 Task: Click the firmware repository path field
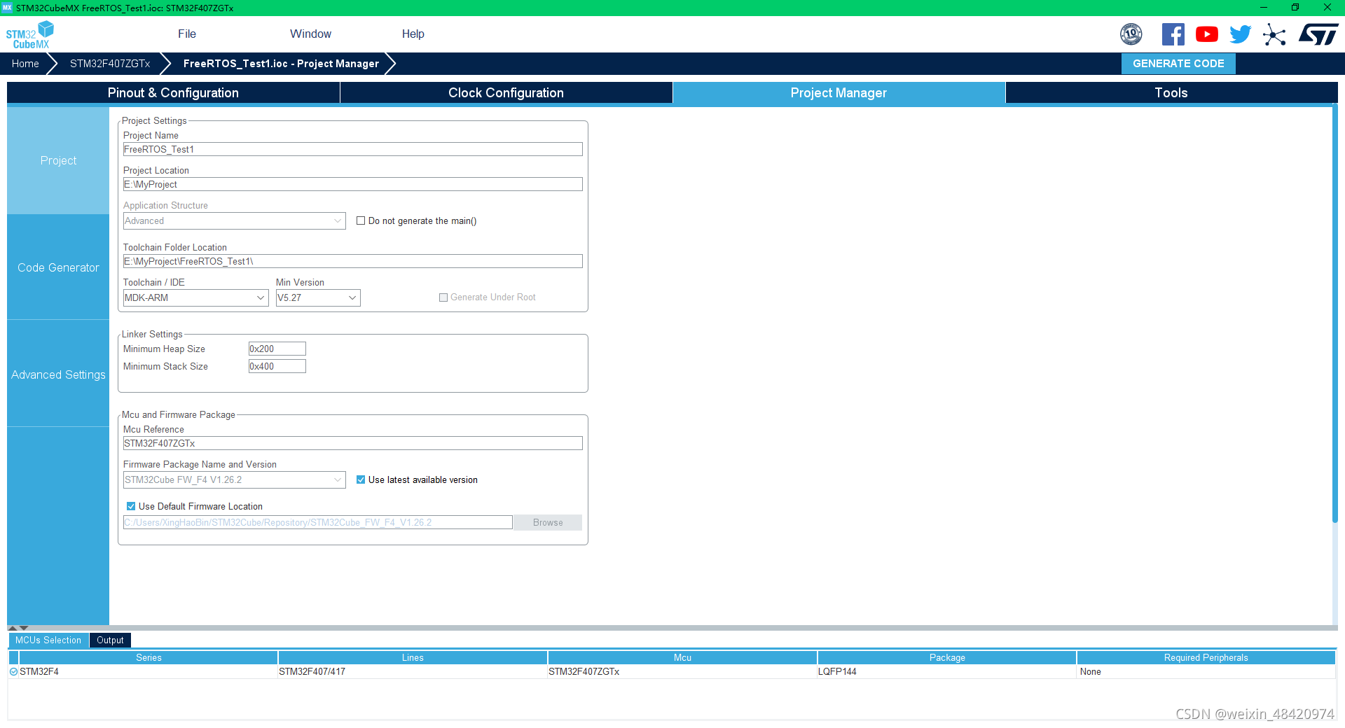(x=317, y=522)
